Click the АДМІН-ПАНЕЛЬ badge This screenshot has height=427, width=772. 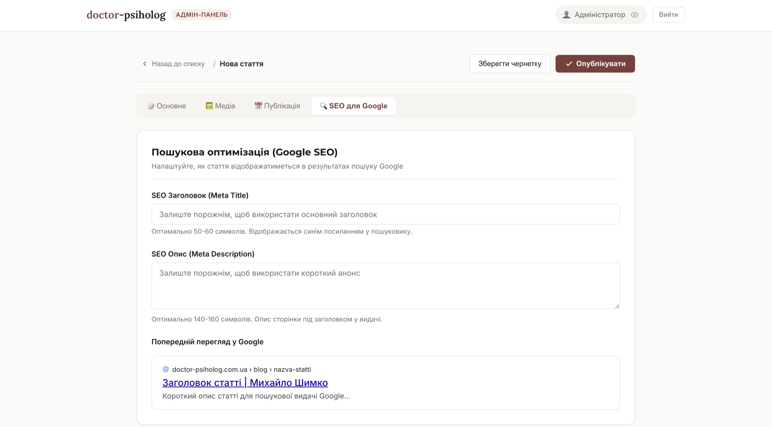[202, 15]
